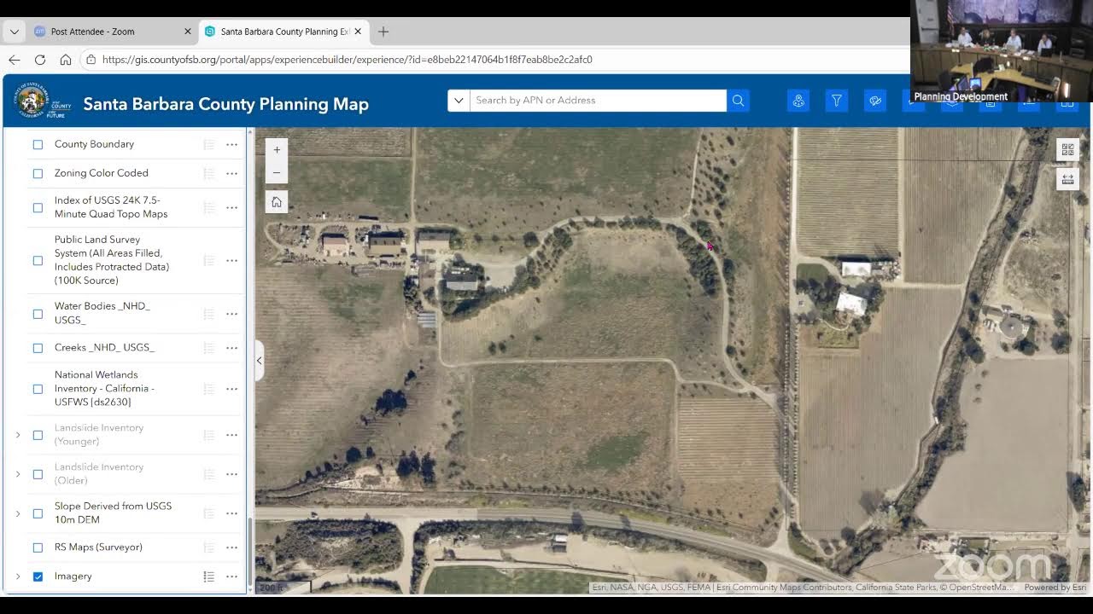Click the Powered by Esri link
This screenshot has width=1093, height=614.
(x=1055, y=588)
